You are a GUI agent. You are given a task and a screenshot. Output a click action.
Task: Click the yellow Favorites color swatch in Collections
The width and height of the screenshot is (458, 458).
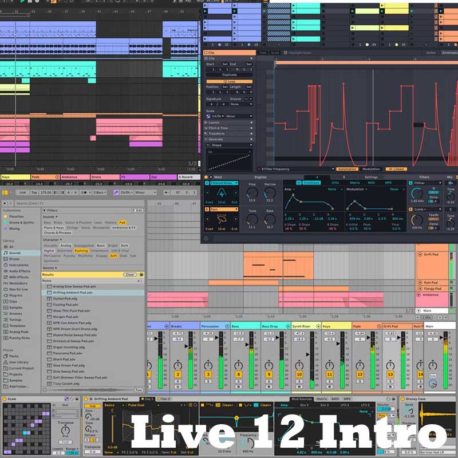pyautogui.click(x=6, y=216)
